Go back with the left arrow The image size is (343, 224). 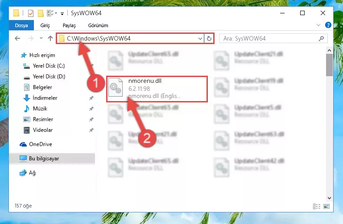[x=17, y=38]
